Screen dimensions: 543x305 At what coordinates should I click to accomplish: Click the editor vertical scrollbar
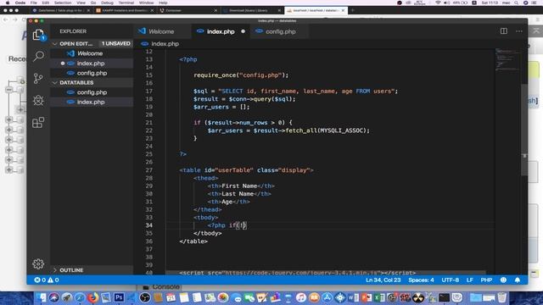tap(524, 130)
